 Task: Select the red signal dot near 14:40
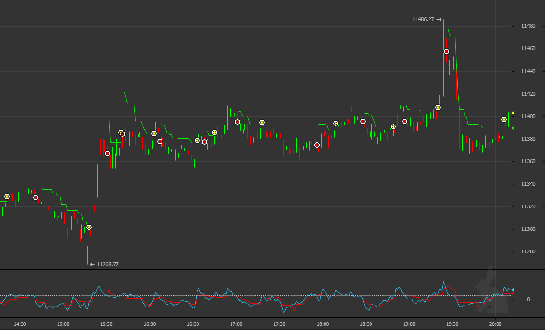pyautogui.click(x=35, y=197)
